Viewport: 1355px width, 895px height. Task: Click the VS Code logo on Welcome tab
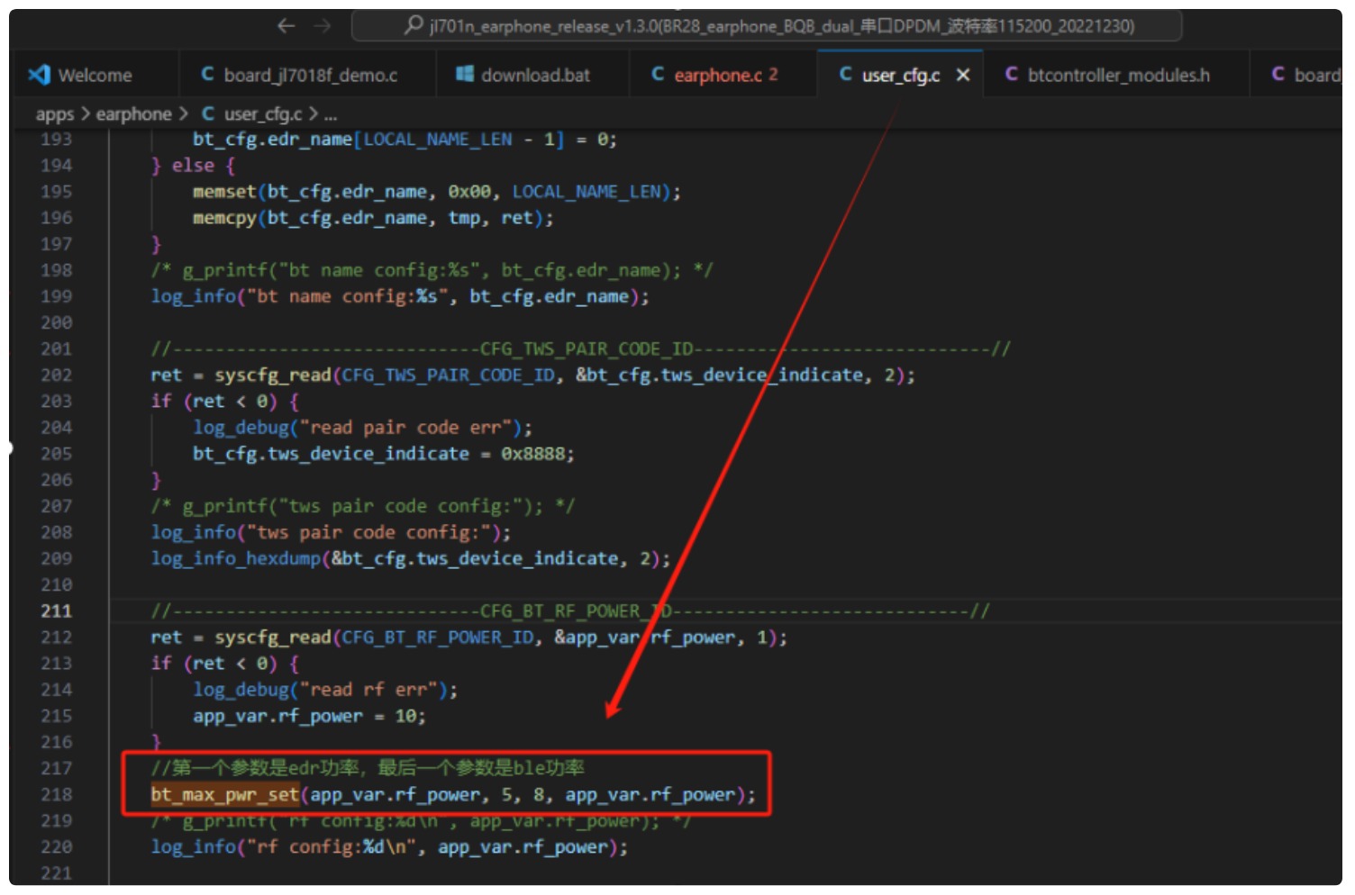click(39, 75)
